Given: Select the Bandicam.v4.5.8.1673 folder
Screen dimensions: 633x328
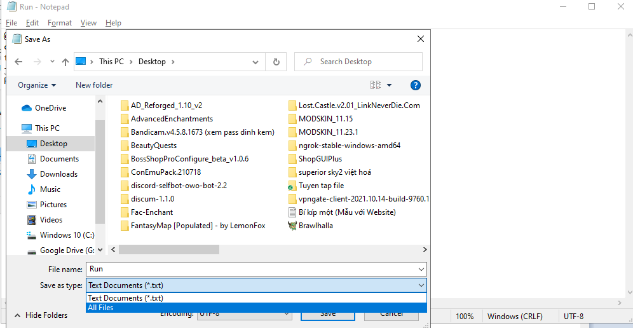Looking at the screenshot, I should coord(198,132).
